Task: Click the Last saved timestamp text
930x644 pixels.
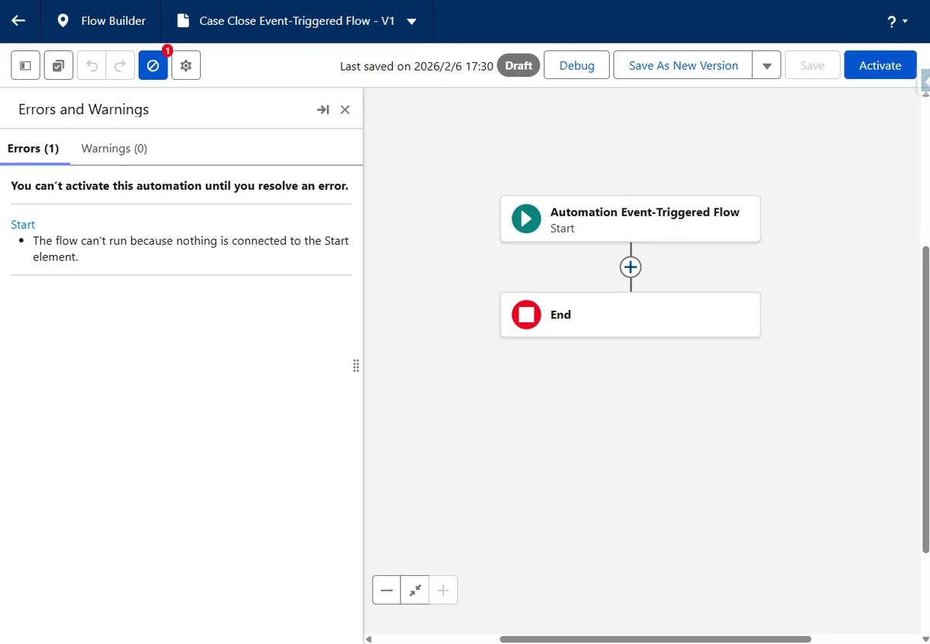Action: coord(417,66)
